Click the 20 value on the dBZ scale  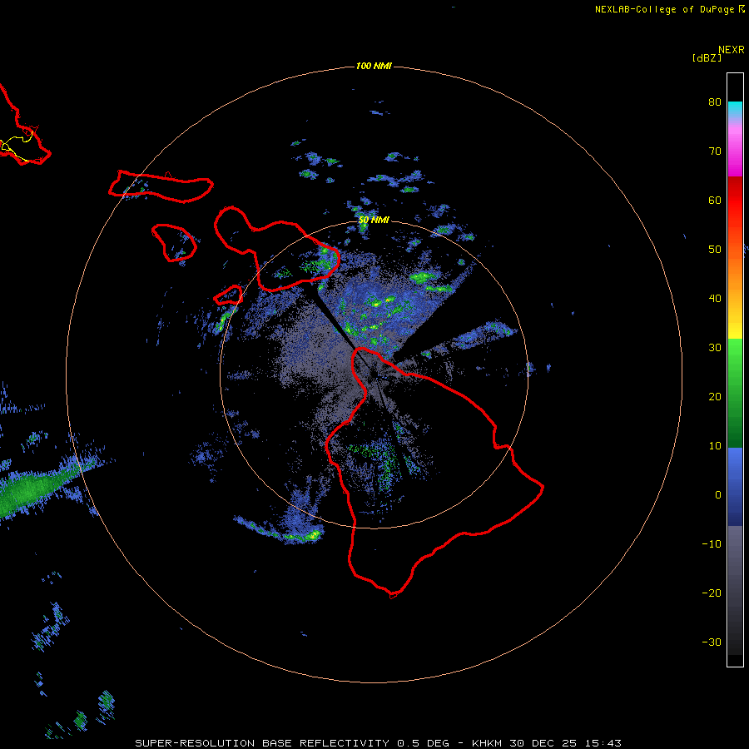(715, 396)
